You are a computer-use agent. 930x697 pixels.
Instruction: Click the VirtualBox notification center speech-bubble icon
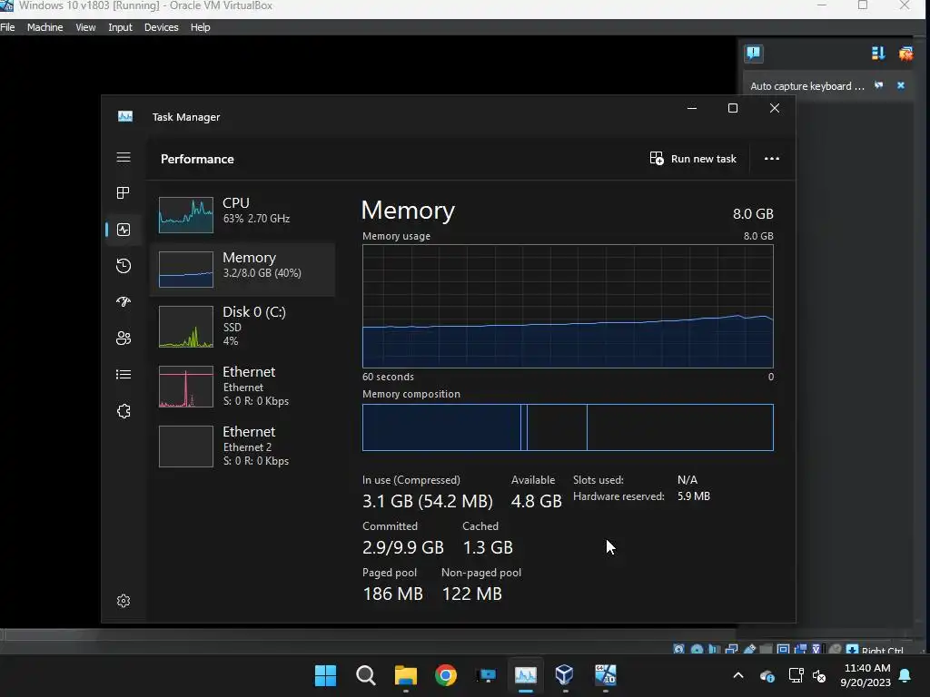coord(754,54)
